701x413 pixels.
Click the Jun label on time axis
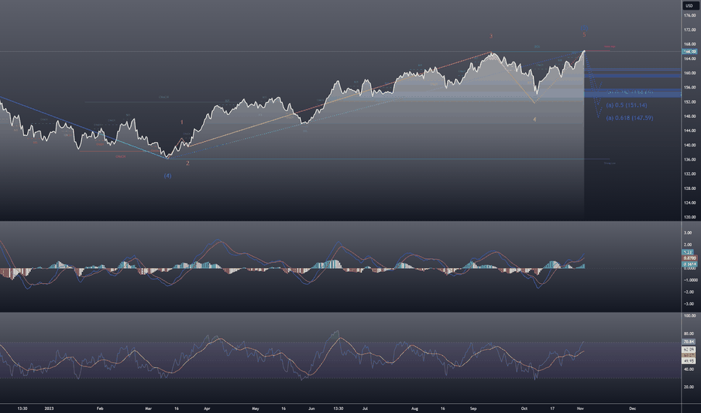(x=311, y=408)
